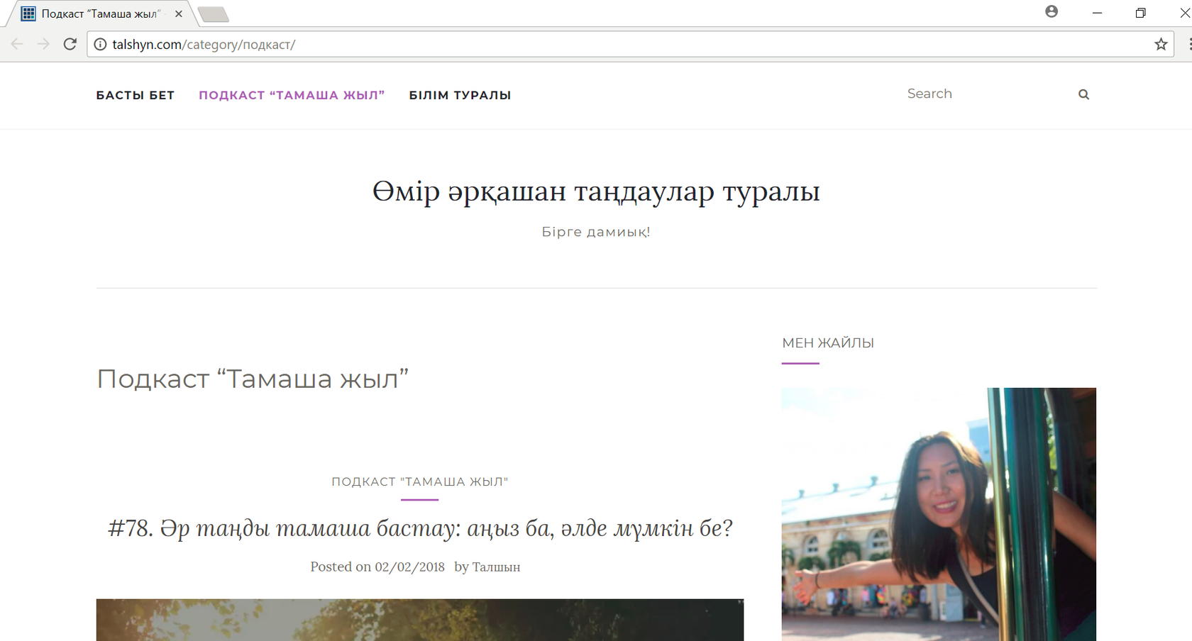Open Chrome's three-dot menu
1192x641 pixels.
coord(1189,44)
